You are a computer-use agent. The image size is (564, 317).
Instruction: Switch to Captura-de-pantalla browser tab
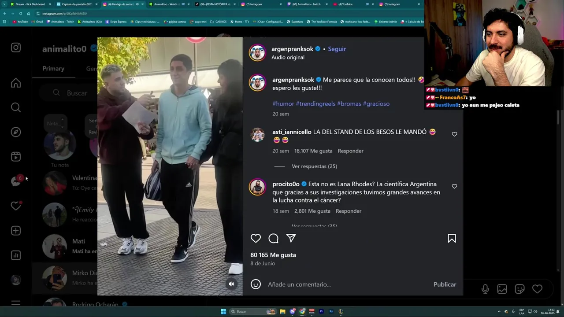point(77,4)
